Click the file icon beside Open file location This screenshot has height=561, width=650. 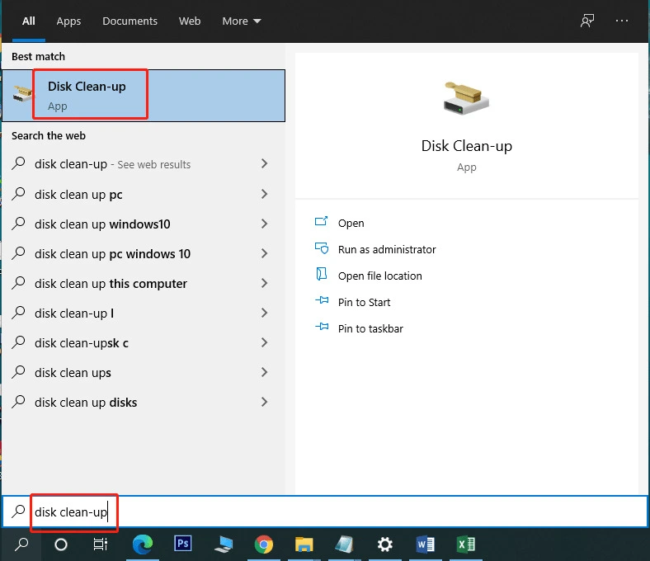[321, 274]
